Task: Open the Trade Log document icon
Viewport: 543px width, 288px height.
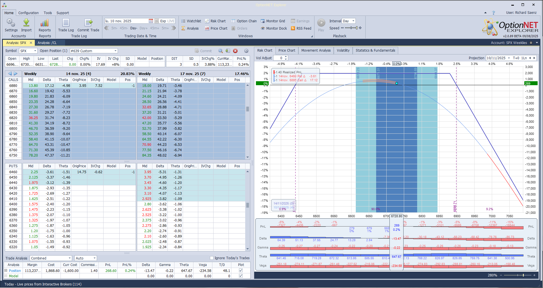Action: 66,23
